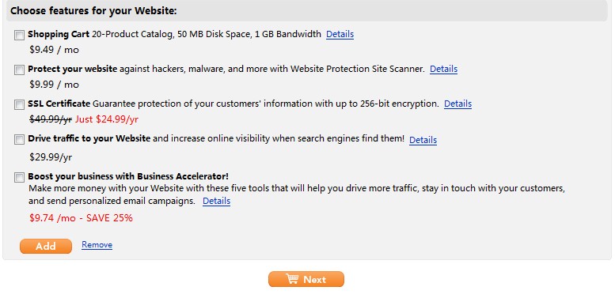
Task: Tick the Protect your website checkbox
Action: [x=19, y=70]
